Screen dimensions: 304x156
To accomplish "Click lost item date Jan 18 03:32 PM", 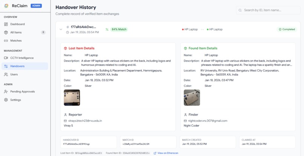I will (x=99, y=80).
